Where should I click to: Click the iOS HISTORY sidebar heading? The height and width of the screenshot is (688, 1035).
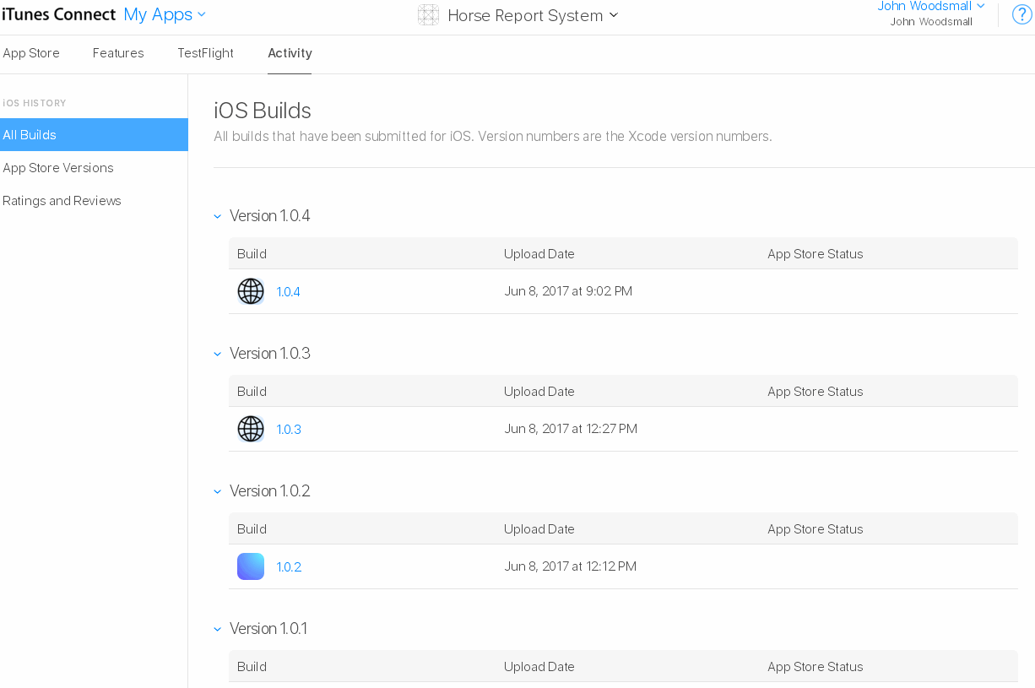pos(35,103)
